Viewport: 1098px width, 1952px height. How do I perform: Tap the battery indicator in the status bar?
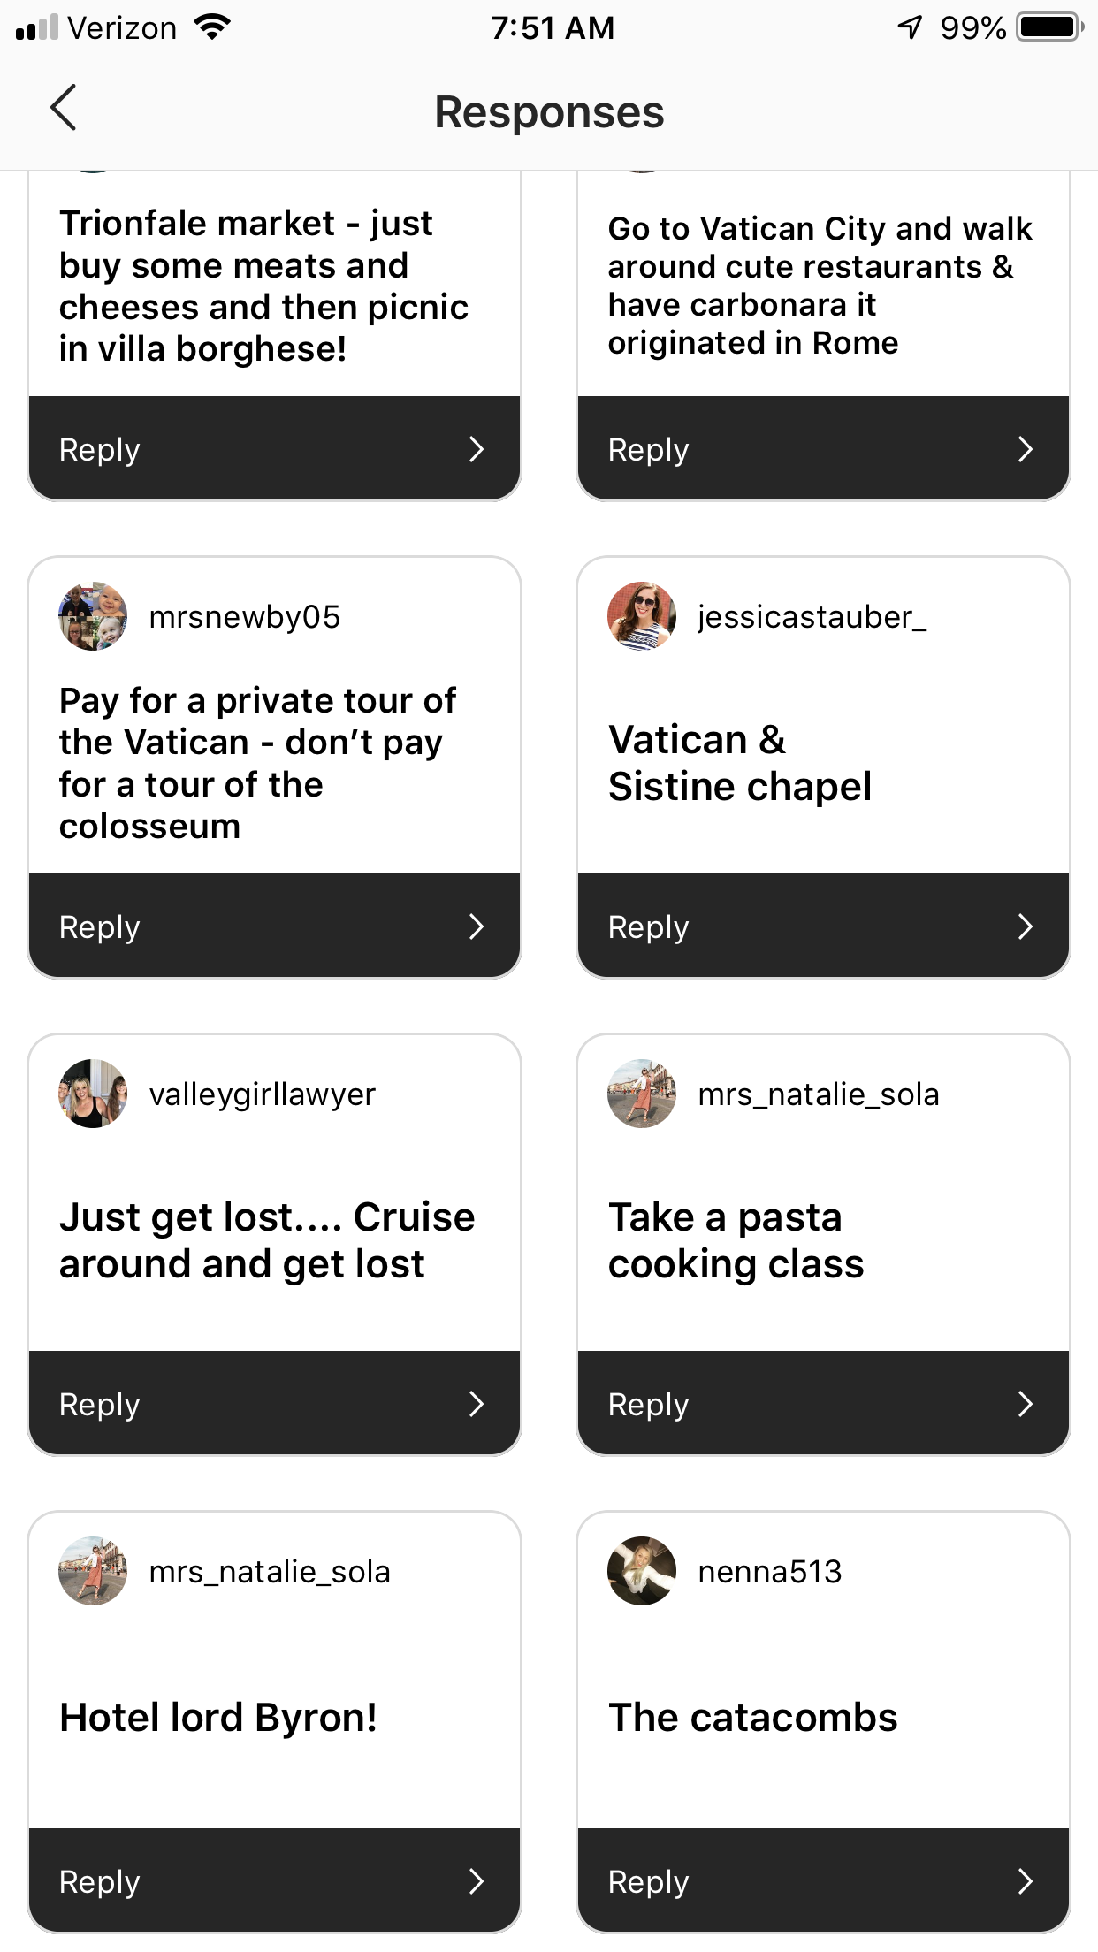point(1048,27)
